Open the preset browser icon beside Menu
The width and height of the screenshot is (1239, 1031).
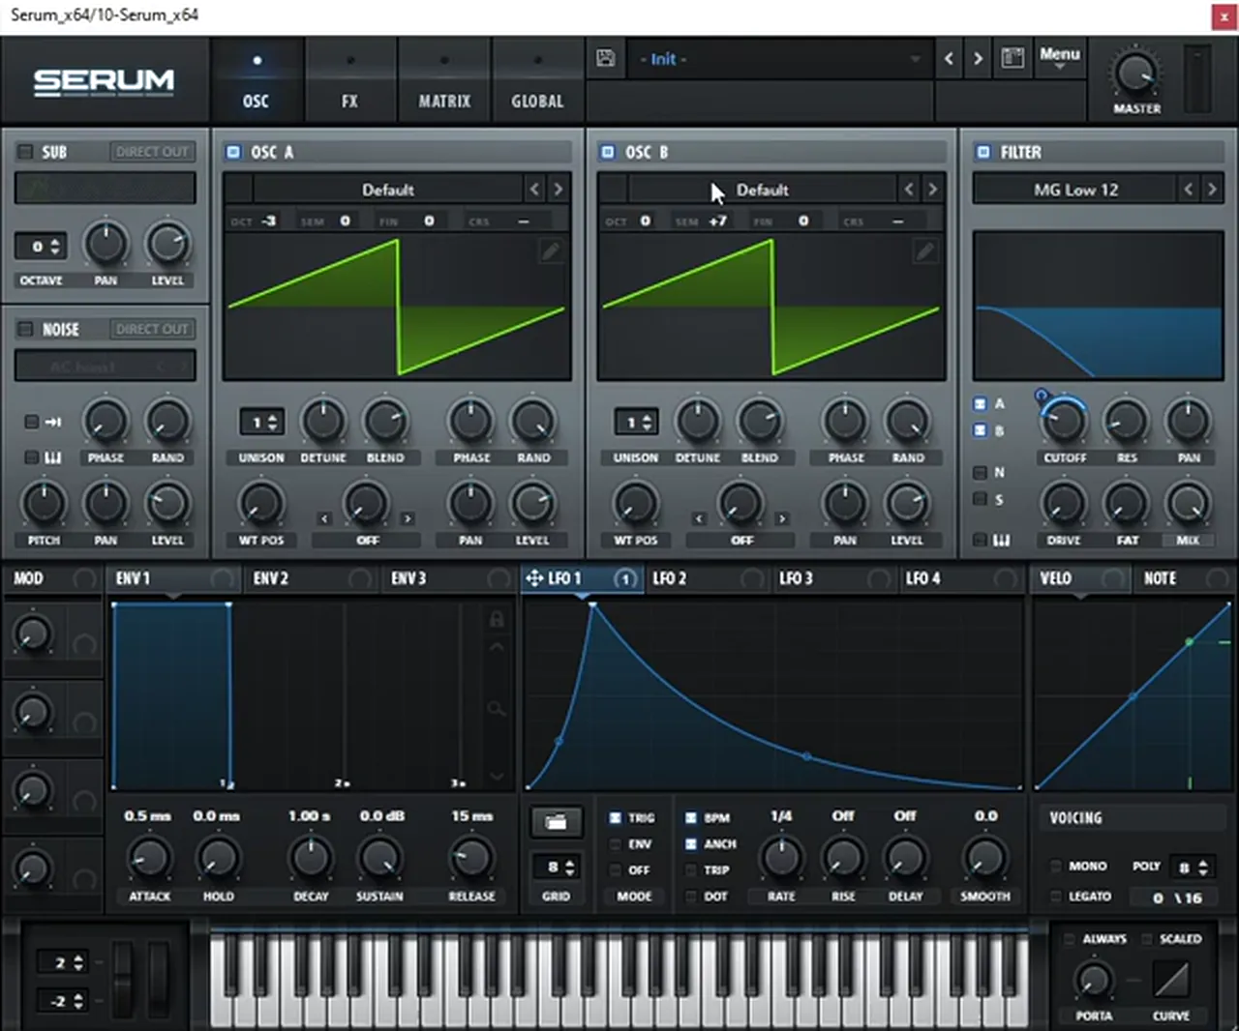tap(1012, 58)
